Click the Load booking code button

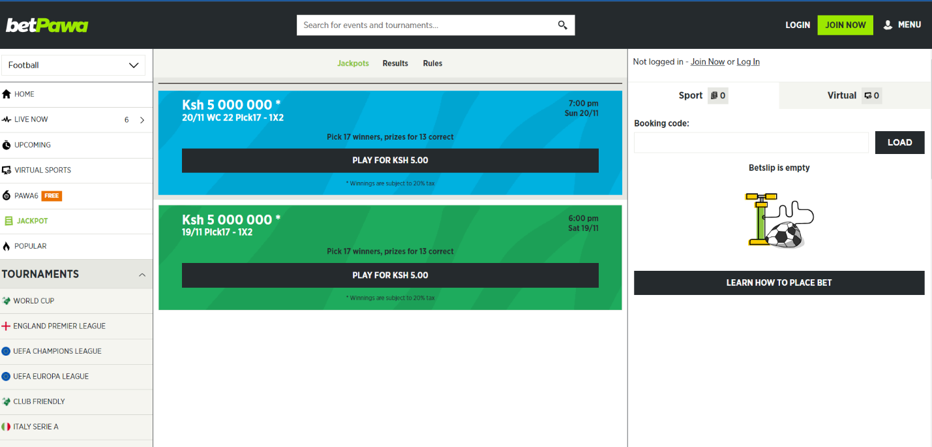[x=899, y=142]
